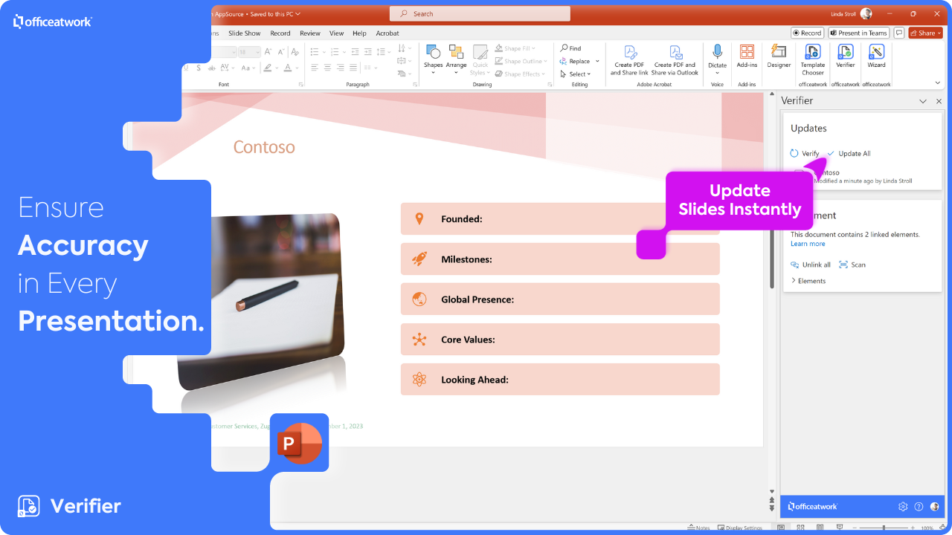
Task: Pick the text highlight color swatch
Action: [x=268, y=68]
